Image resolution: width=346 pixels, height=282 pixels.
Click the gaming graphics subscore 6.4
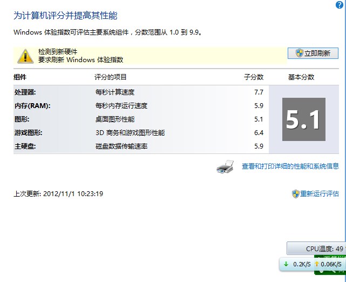(259, 133)
